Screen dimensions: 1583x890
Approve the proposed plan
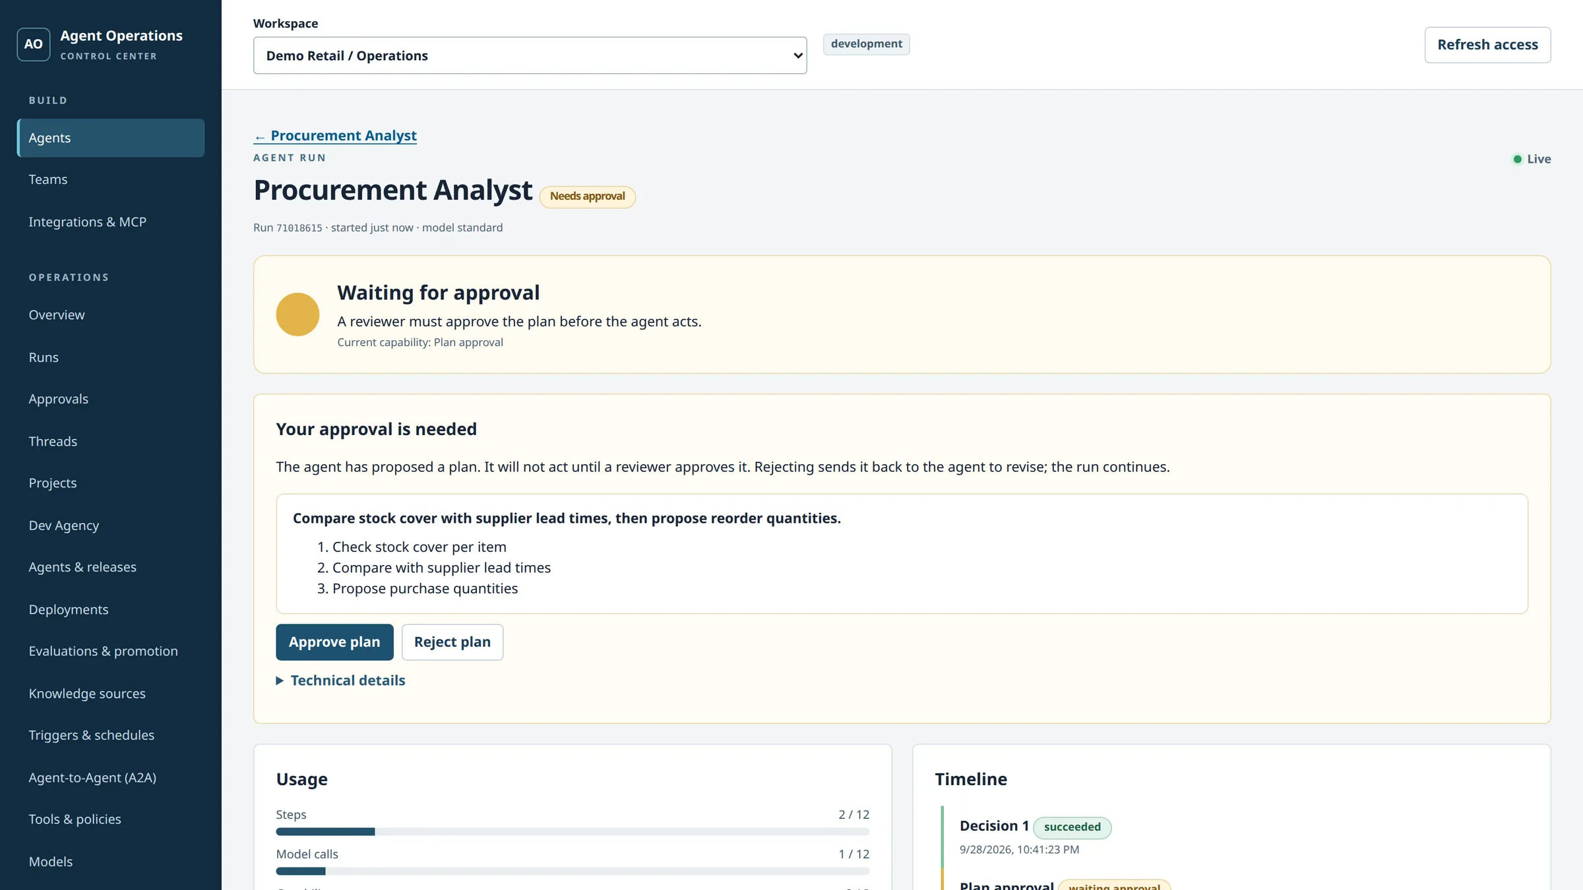tap(334, 642)
